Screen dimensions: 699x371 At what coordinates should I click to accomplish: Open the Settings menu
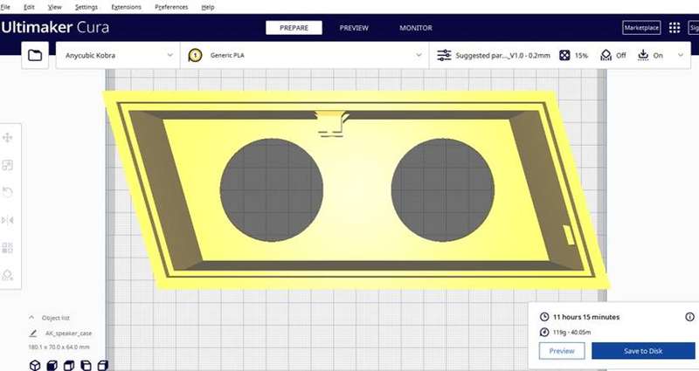pos(86,7)
